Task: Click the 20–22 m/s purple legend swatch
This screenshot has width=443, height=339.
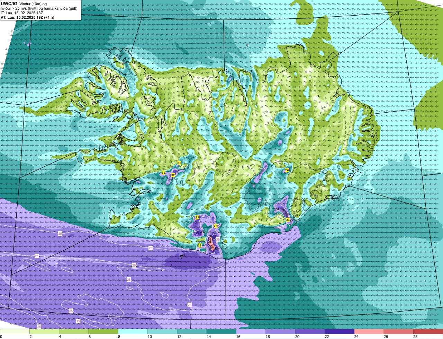Action: tap(310, 331)
